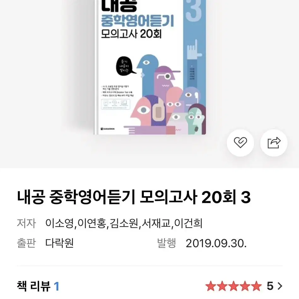Tap the black speech bubble on cover
The width and height of the screenshot is (299, 299).
[x=126, y=66]
